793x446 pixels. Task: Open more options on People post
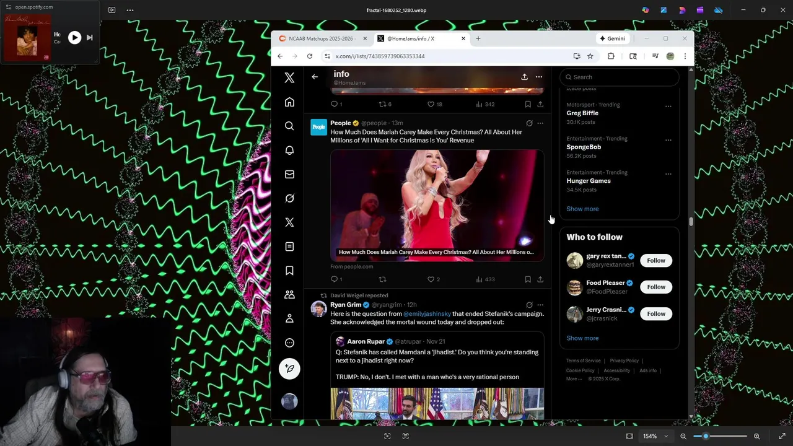[x=540, y=123]
